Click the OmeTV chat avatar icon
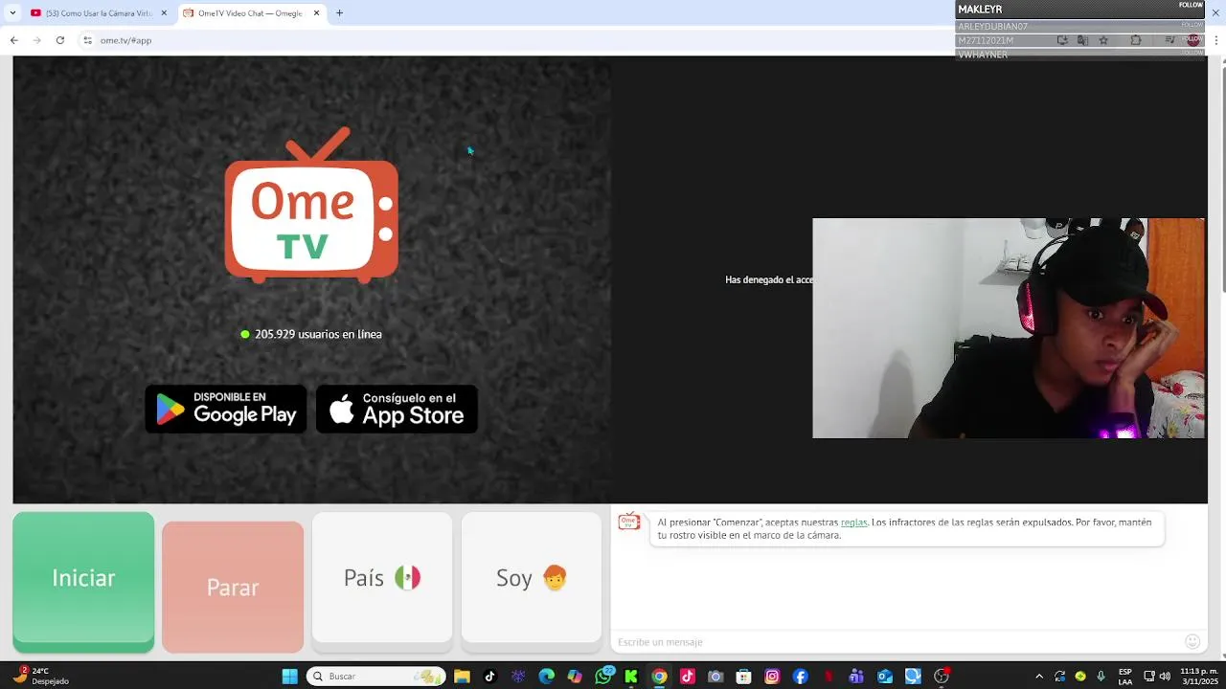 [x=629, y=522]
